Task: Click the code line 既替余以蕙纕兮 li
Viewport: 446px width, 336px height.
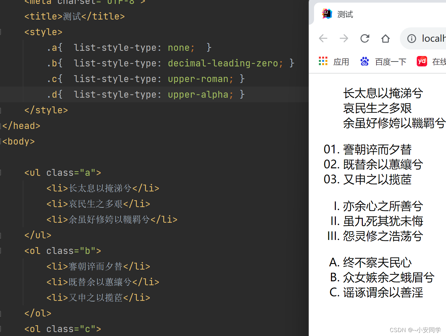Action: [103, 282]
